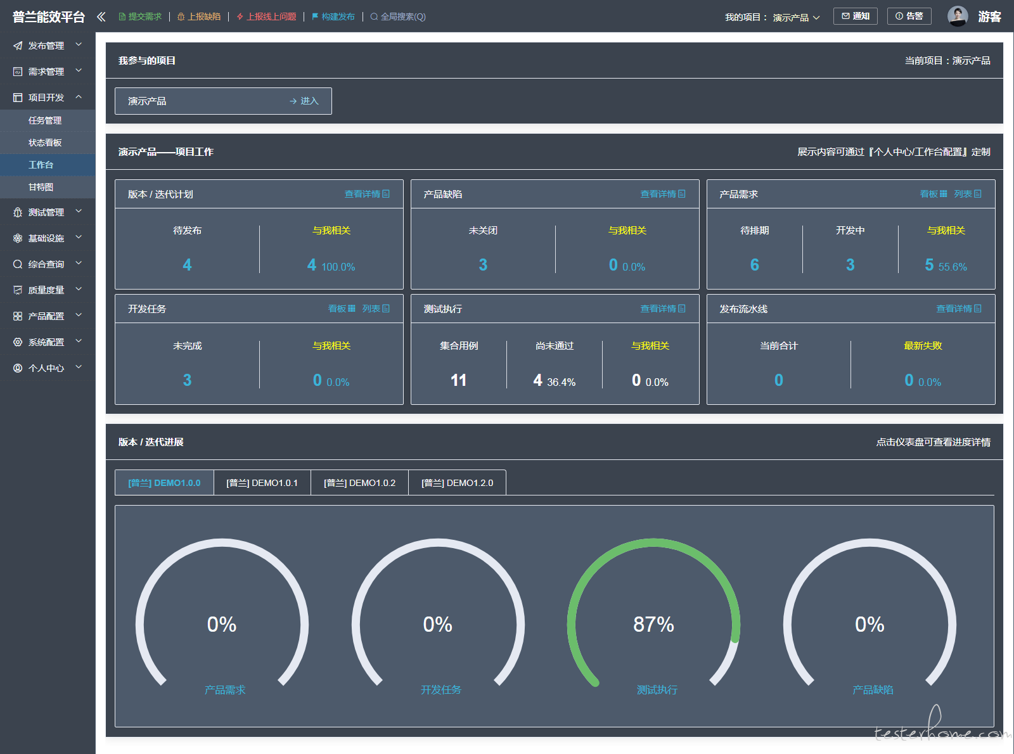Expand the 综合查询 menu chevron
Screen dimensions: 1014x754
tap(79, 264)
